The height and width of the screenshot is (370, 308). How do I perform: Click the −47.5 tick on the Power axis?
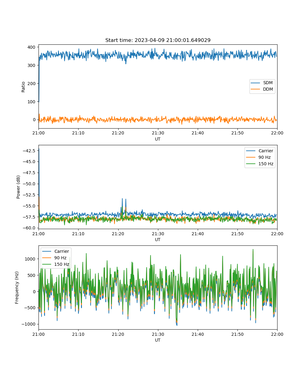pos(29,173)
